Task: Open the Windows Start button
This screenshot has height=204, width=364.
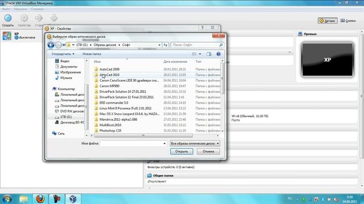Action: coord(7,199)
